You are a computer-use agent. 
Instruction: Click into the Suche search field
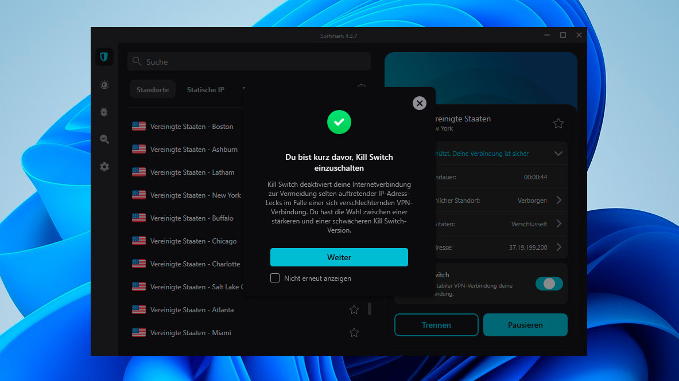pyautogui.click(x=249, y=61)
